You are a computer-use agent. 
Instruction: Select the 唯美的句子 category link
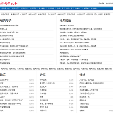pyautogui.click(x=42, y=14)
